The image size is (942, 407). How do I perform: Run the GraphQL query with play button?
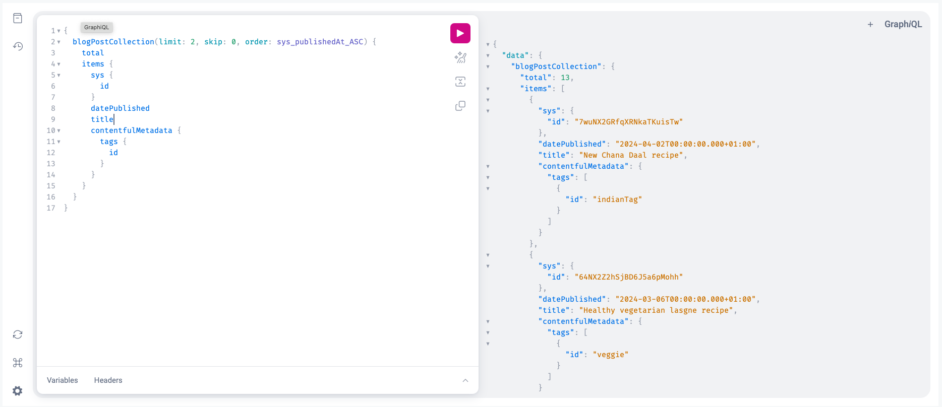[x=460, y=33]
